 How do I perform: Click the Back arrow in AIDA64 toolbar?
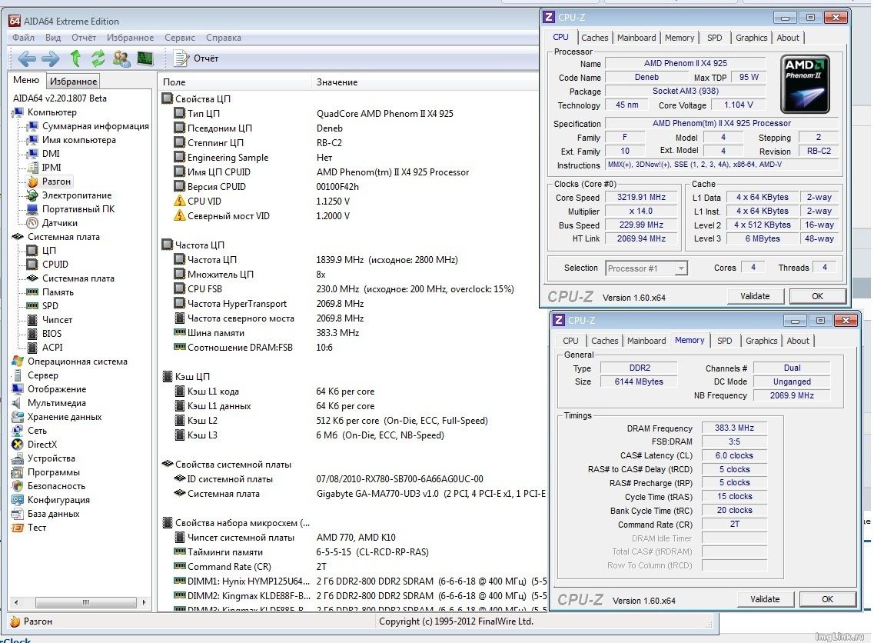tap(26, 58)
